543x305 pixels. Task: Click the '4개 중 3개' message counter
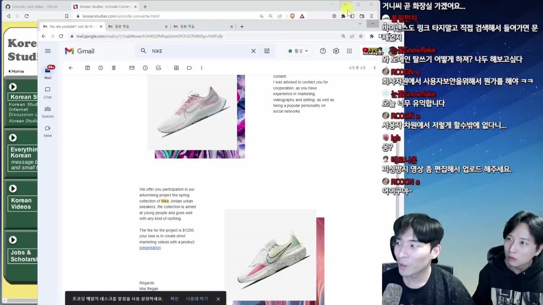(357, 68)
